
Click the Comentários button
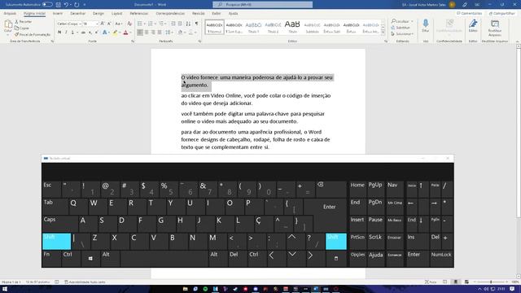[x=469, y=14]
